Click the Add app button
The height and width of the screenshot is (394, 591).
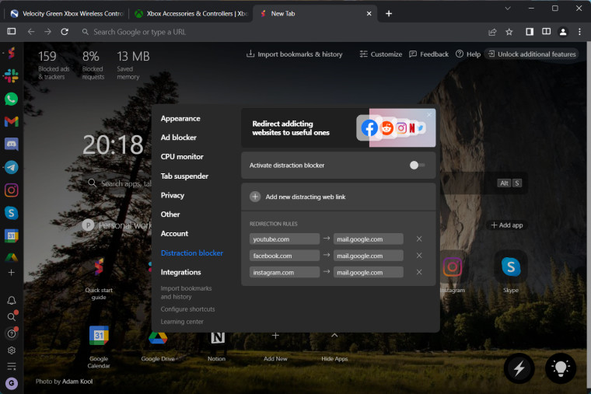point(507,225)
